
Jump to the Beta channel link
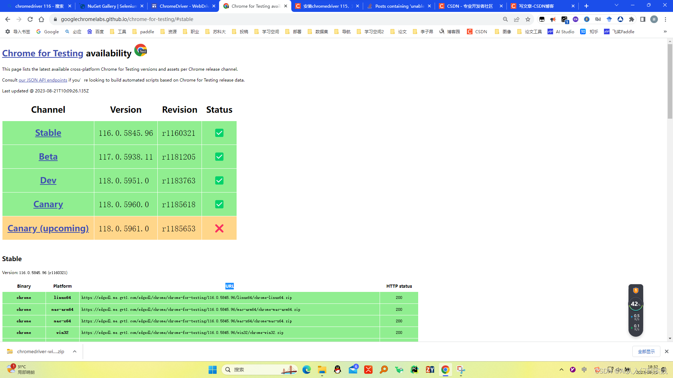pos(48,157)
